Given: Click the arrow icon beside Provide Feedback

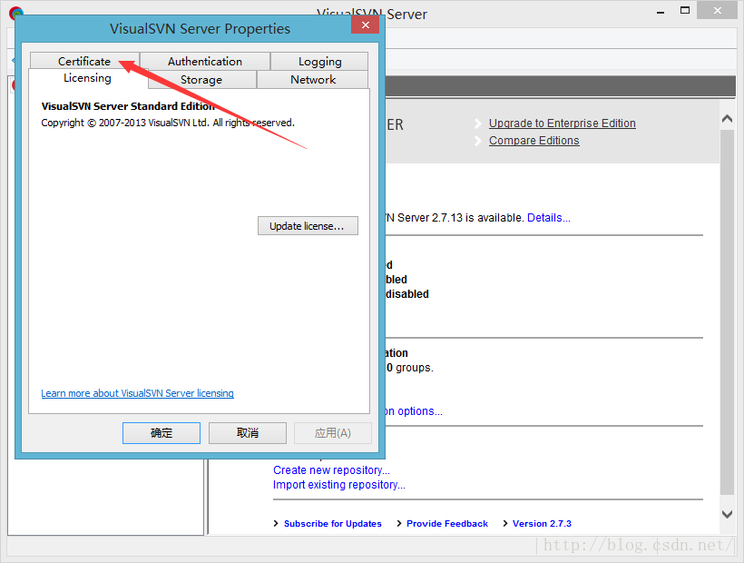Looking at the screenshot, I should (x=399, y=524).
